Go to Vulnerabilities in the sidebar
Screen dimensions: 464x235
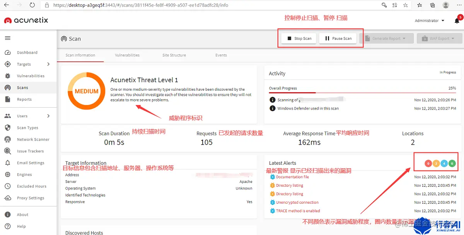[31, 76]
